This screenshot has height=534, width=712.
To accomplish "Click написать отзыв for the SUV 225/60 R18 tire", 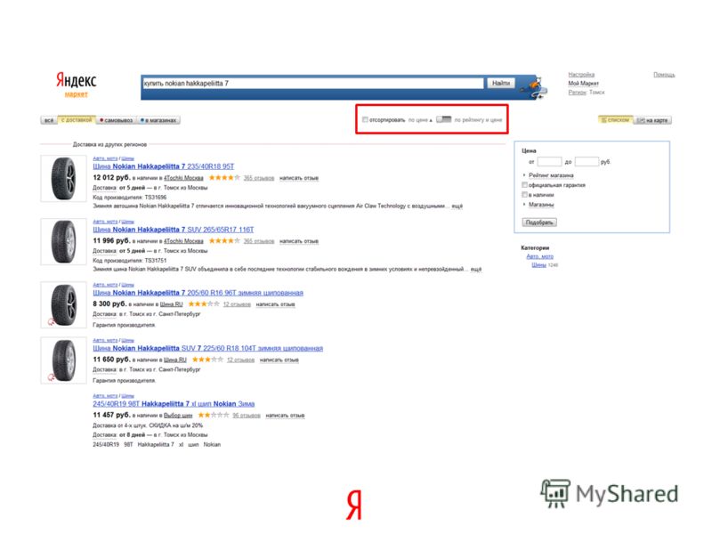I will 279,360.
